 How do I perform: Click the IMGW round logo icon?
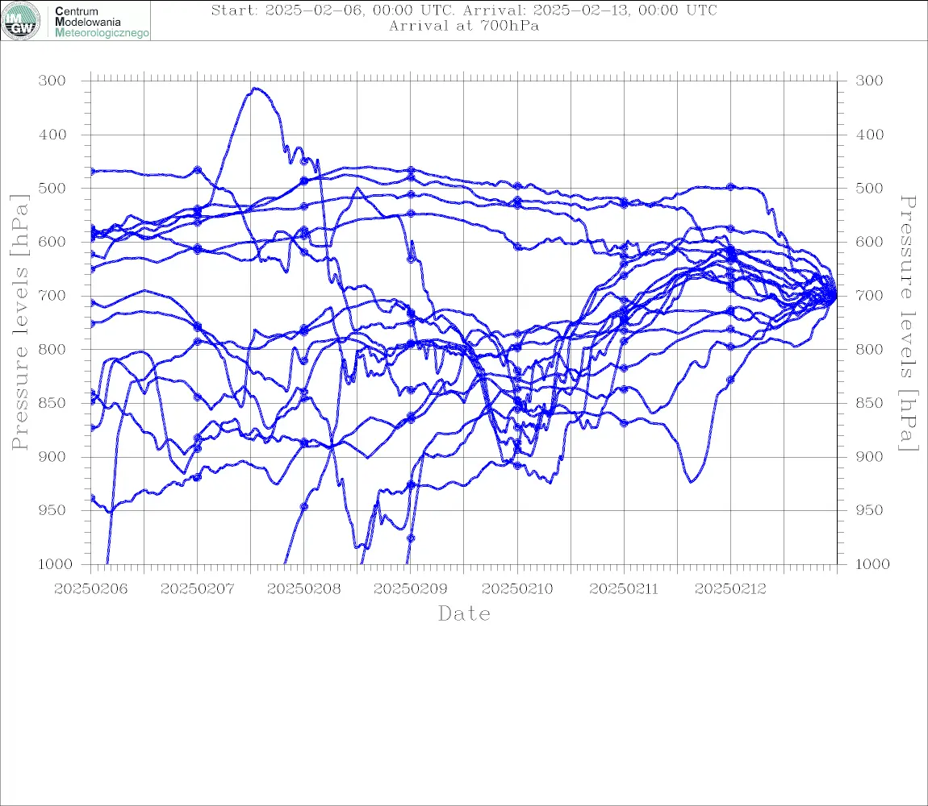(21, 21)
